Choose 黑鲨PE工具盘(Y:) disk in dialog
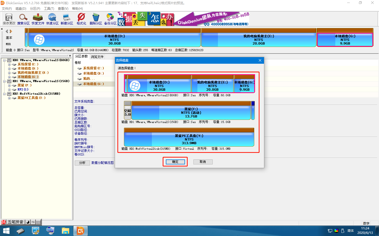Screen dimensions: 379x236 coord(189,137)
